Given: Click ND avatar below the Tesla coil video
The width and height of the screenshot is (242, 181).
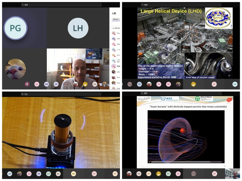Looking at the screenshot, I should click(x=74, y=174).
